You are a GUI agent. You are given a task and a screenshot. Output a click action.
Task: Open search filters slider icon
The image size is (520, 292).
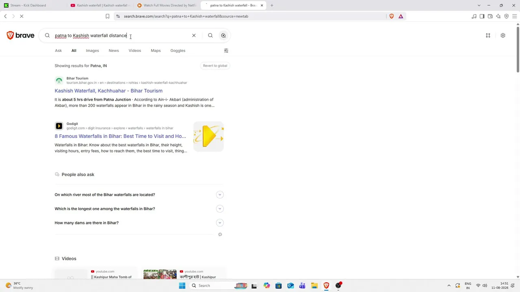coord(226,51)
